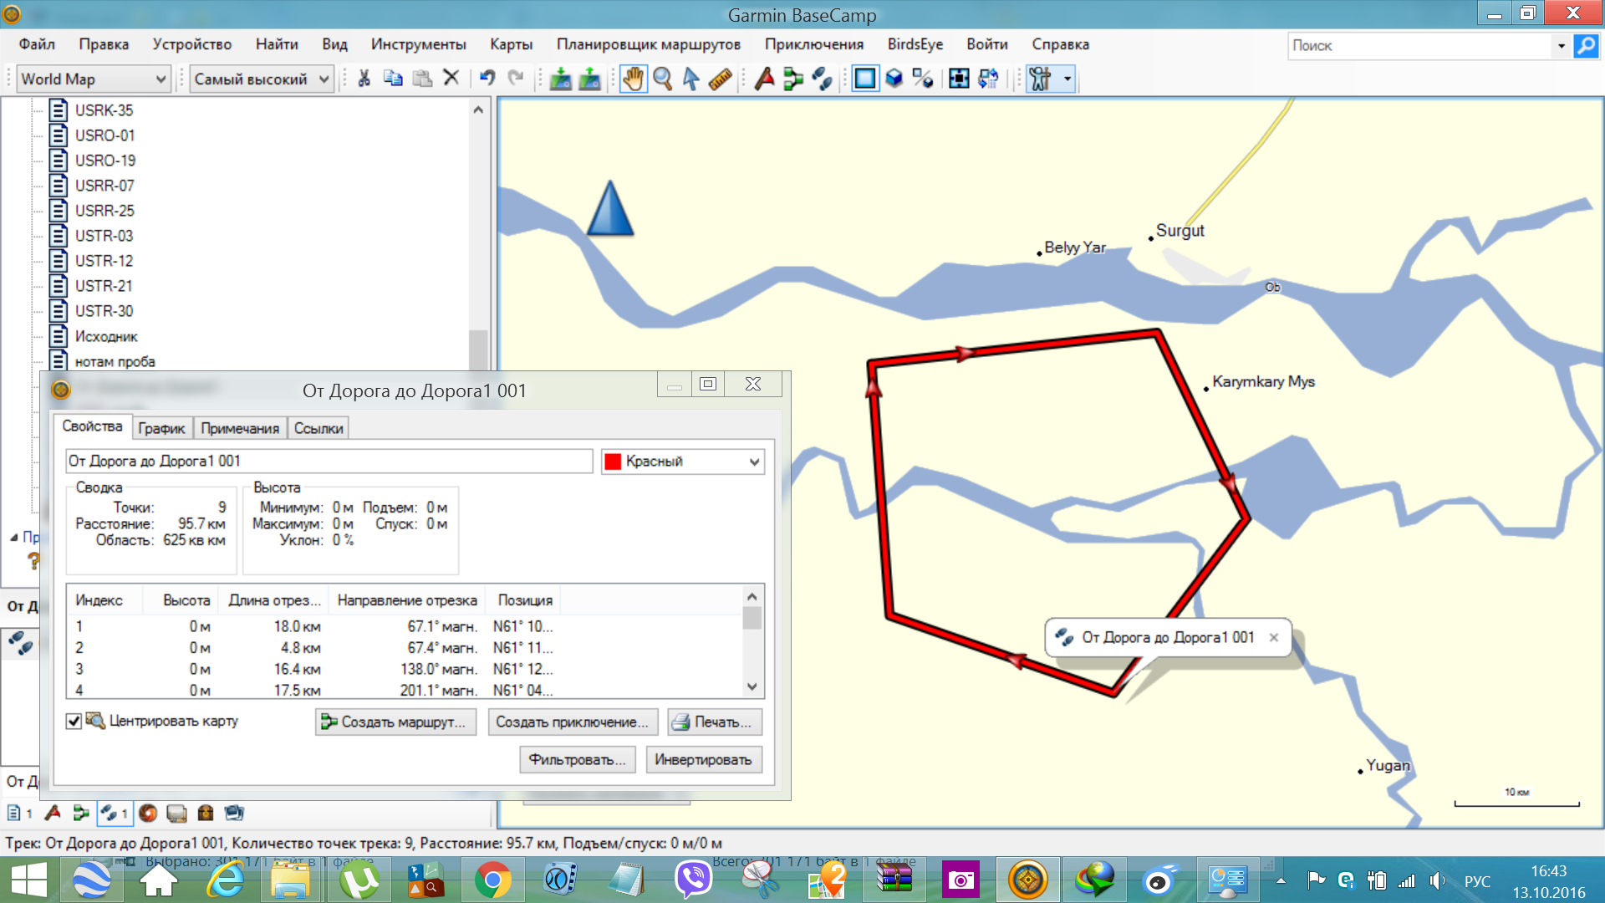1605x903 pixels.
Task: Toggle the tracks filter in bottom bar
Action: click(x=113, y=813)
